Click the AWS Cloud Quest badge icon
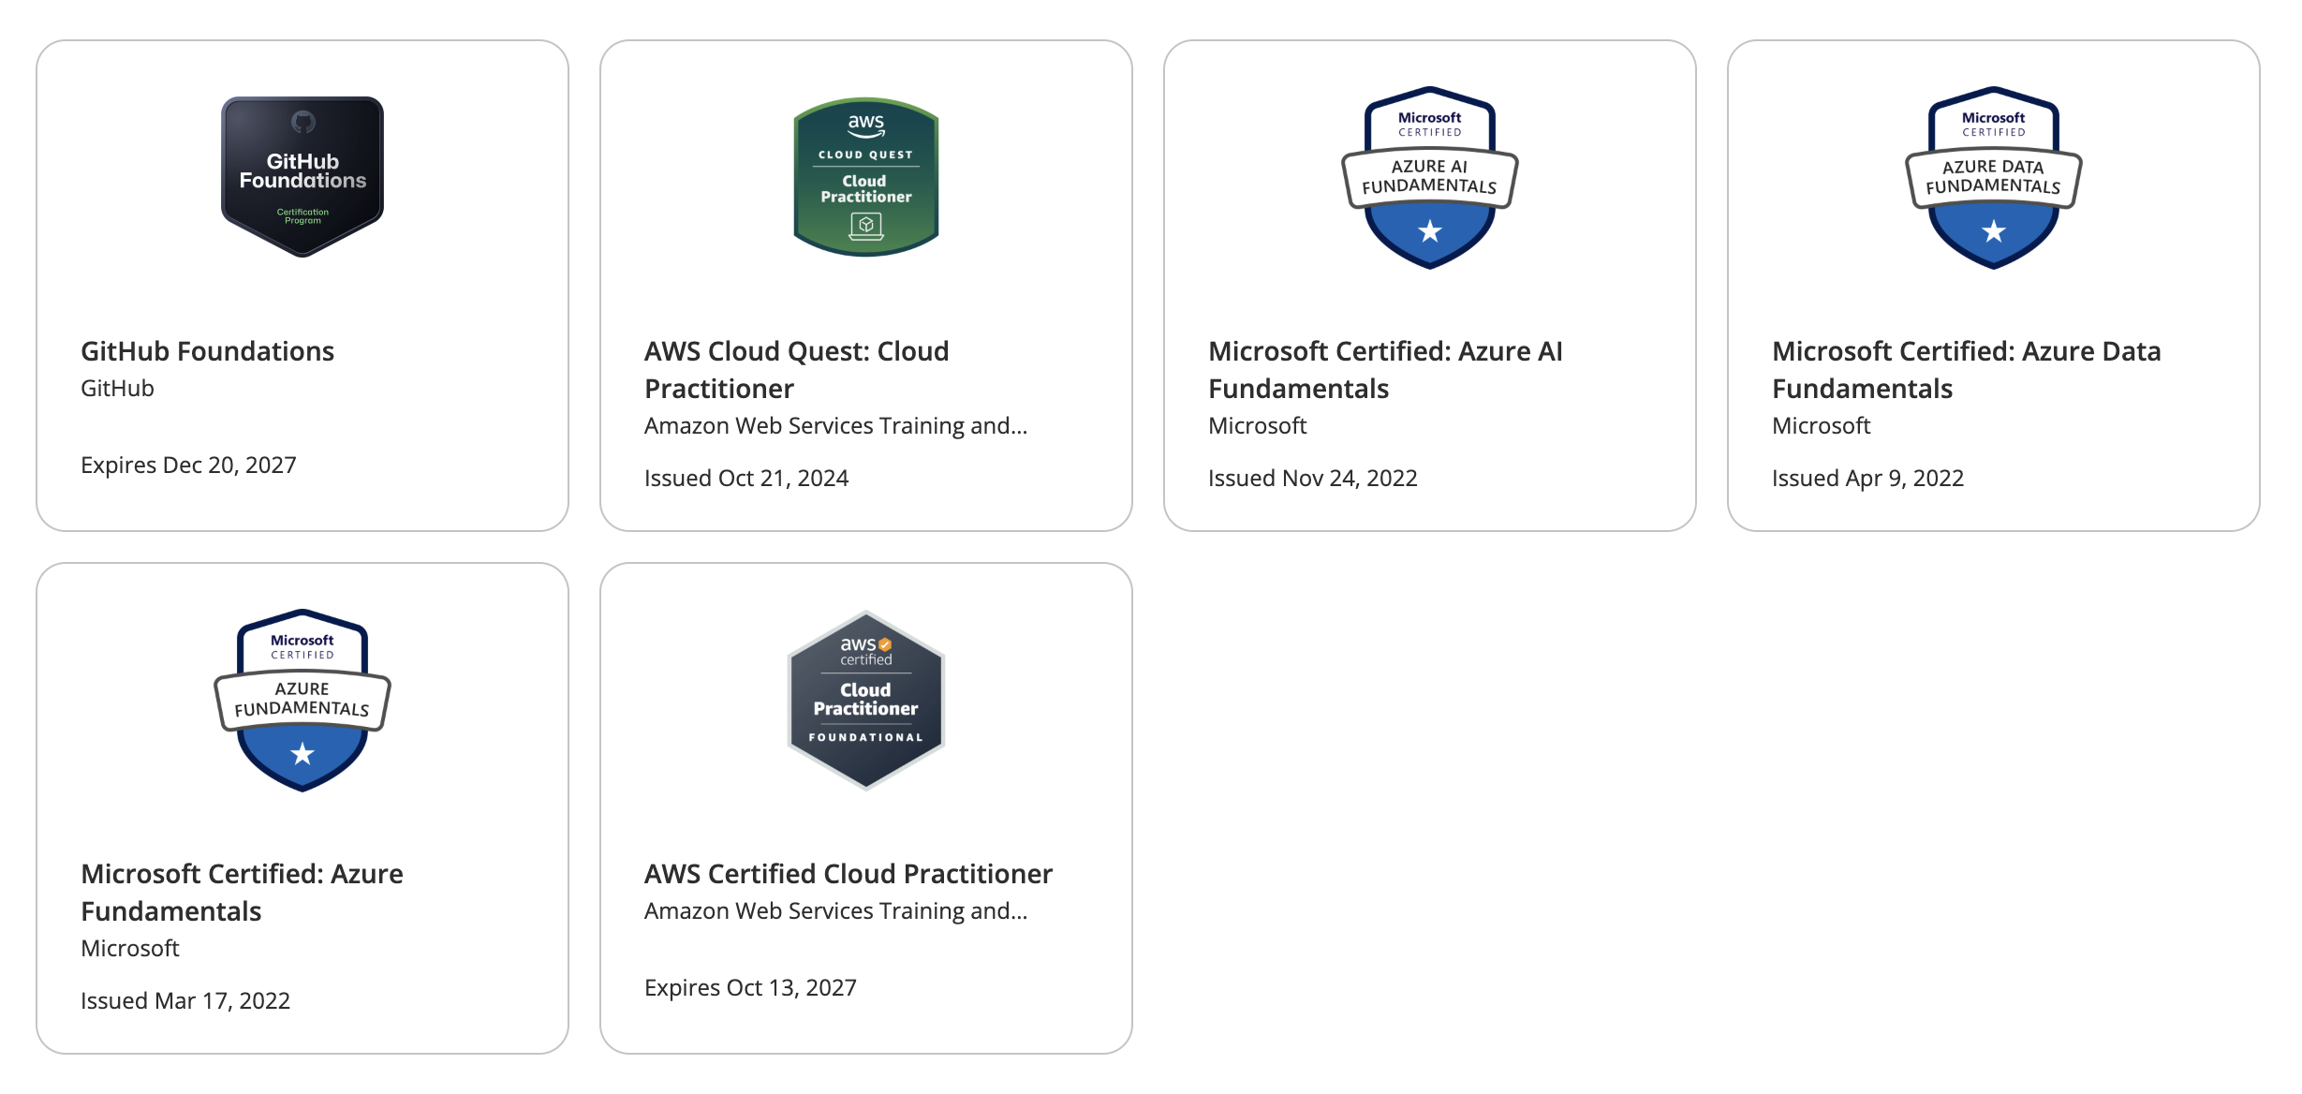This screenshot has width=2302, height=1094. (866, 176)
